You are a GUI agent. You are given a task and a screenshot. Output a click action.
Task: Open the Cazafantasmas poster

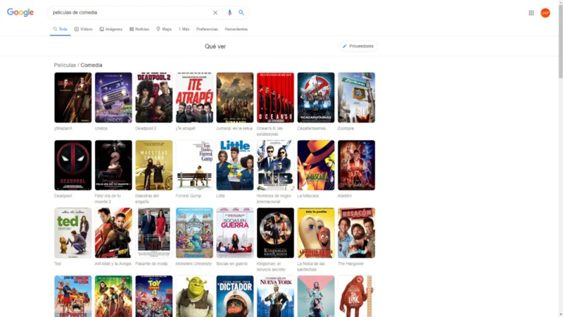pos(316,97)
